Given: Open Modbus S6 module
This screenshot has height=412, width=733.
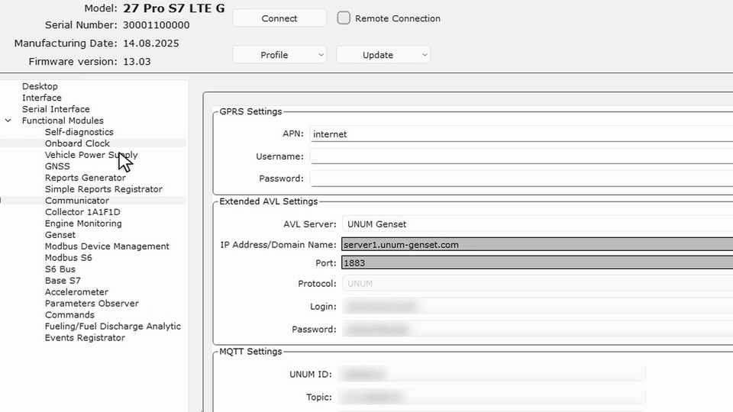Looking at the screenshot, I should (68, 258).
